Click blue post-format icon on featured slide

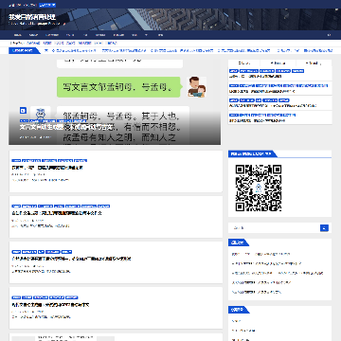pyautogui.click(x=23, y=110)
